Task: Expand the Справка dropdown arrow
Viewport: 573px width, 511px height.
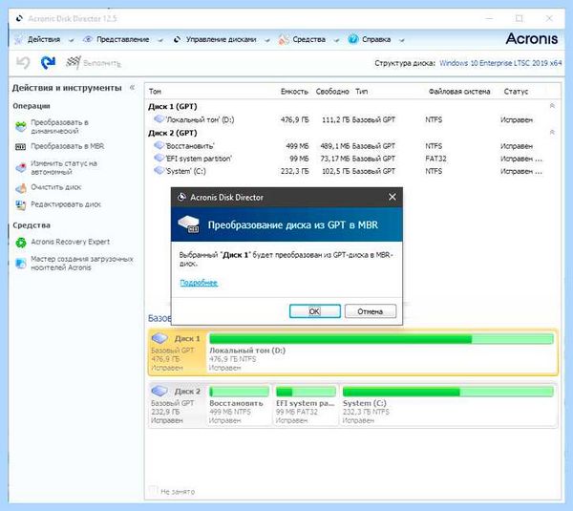Action: point(402,40)
